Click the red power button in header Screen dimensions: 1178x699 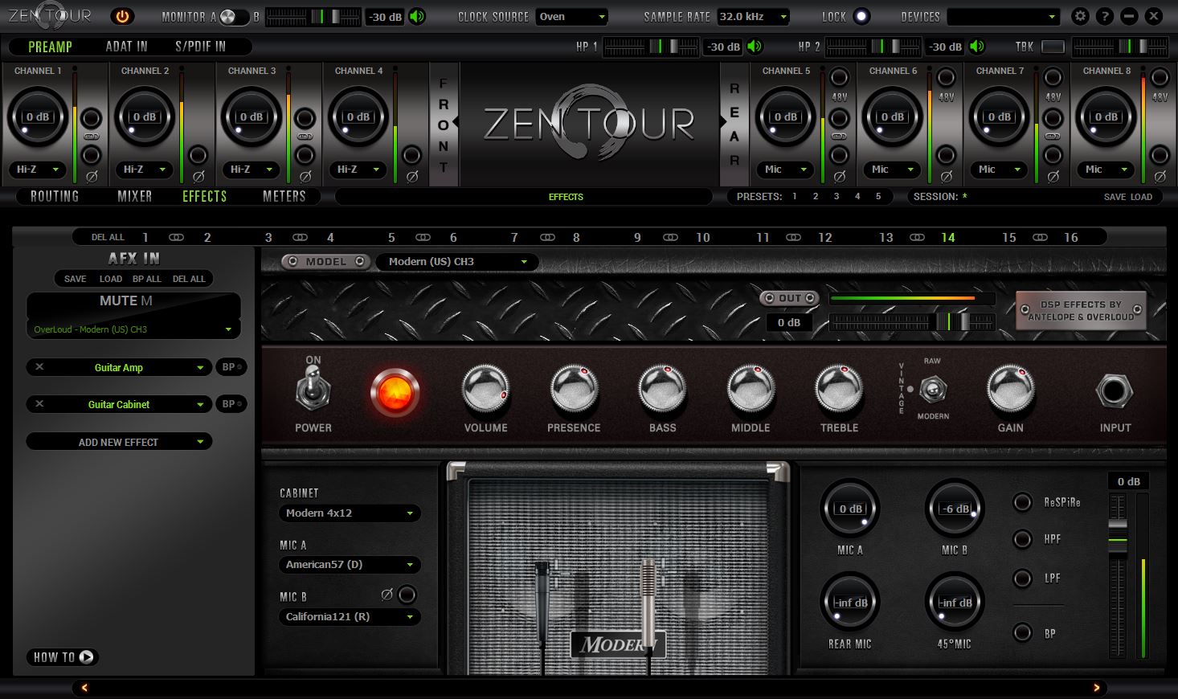(122, 16)
